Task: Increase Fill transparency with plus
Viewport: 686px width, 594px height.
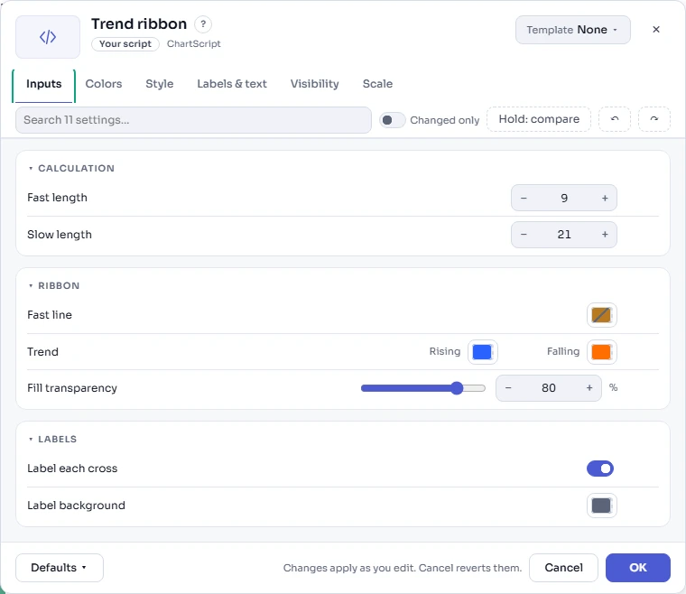Action: click(x=589, y=388)
